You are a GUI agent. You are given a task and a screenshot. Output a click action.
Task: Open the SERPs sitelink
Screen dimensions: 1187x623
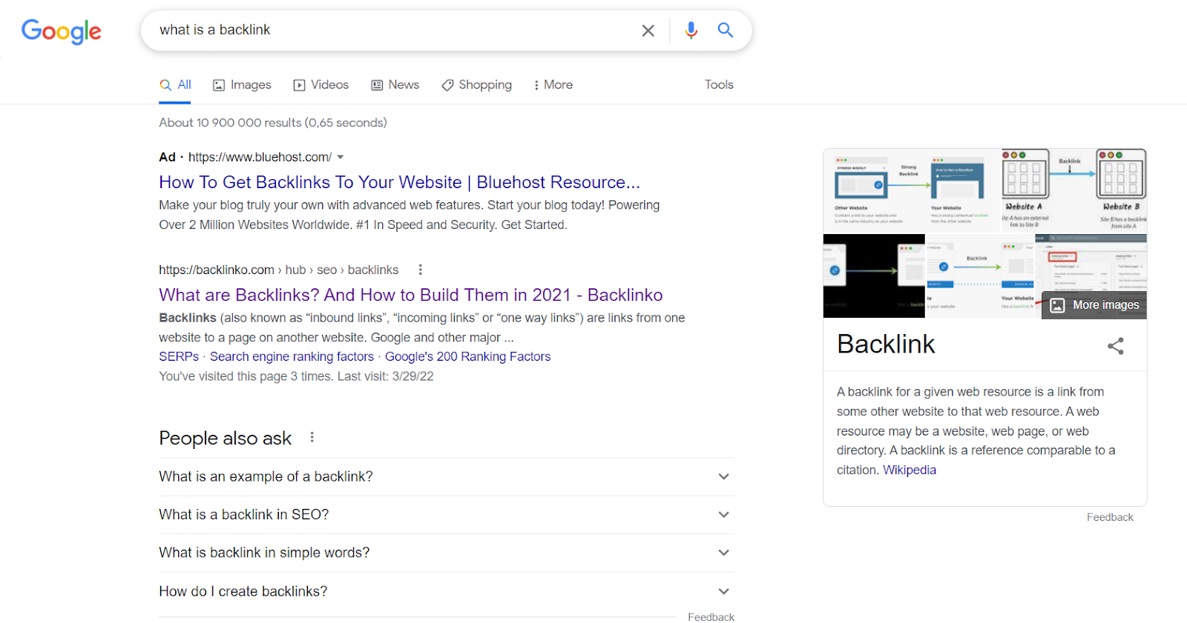click(x=179, y=356)
